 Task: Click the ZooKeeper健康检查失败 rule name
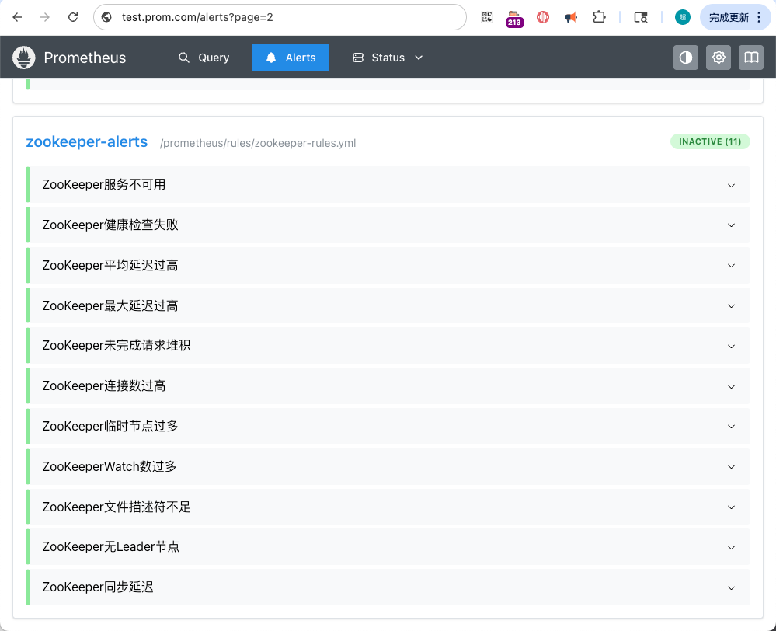point(110,225)
